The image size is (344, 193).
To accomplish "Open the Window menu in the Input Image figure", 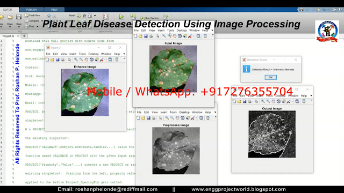I will pos(195,31).
